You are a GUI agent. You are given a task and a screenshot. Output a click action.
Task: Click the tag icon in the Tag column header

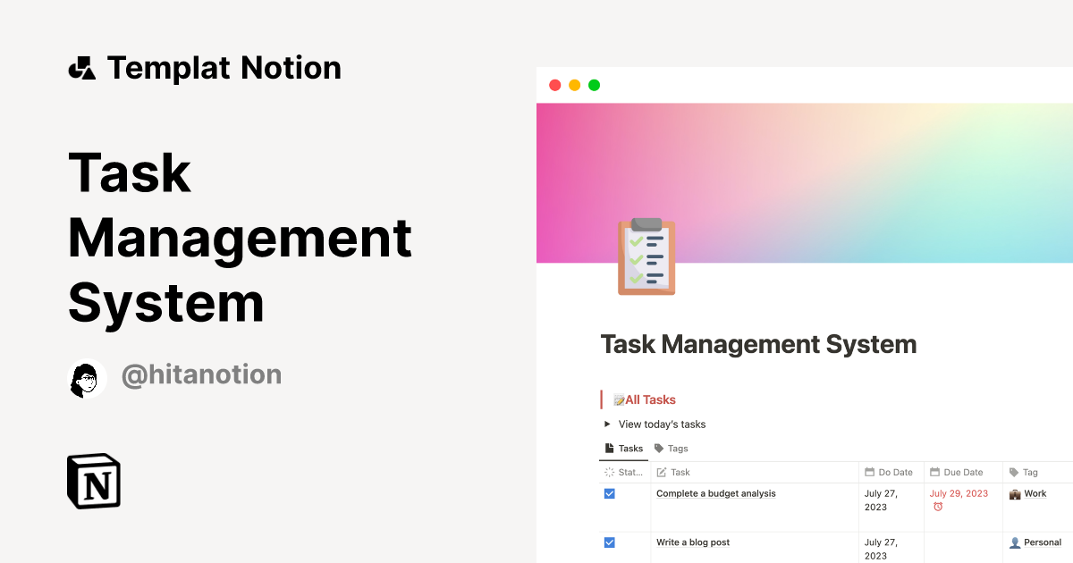[1014, 472]
